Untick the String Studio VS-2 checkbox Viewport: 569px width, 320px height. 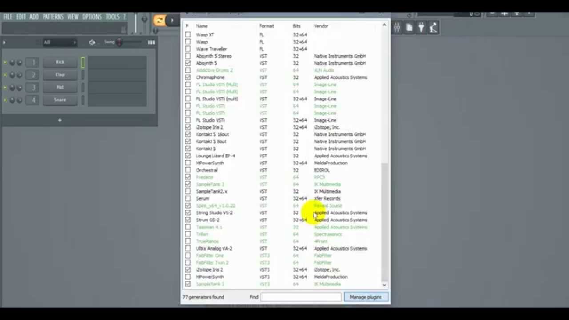click(x=188, y=213)
